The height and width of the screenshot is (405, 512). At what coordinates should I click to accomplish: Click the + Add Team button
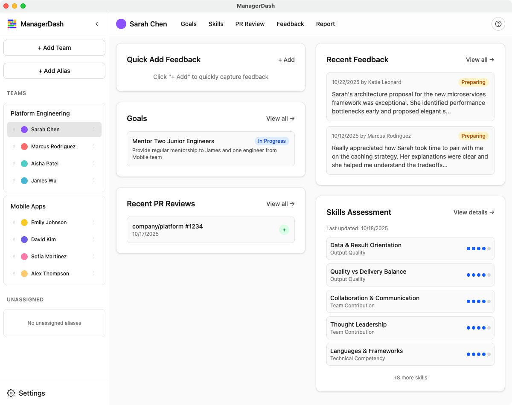coord(54,47)
